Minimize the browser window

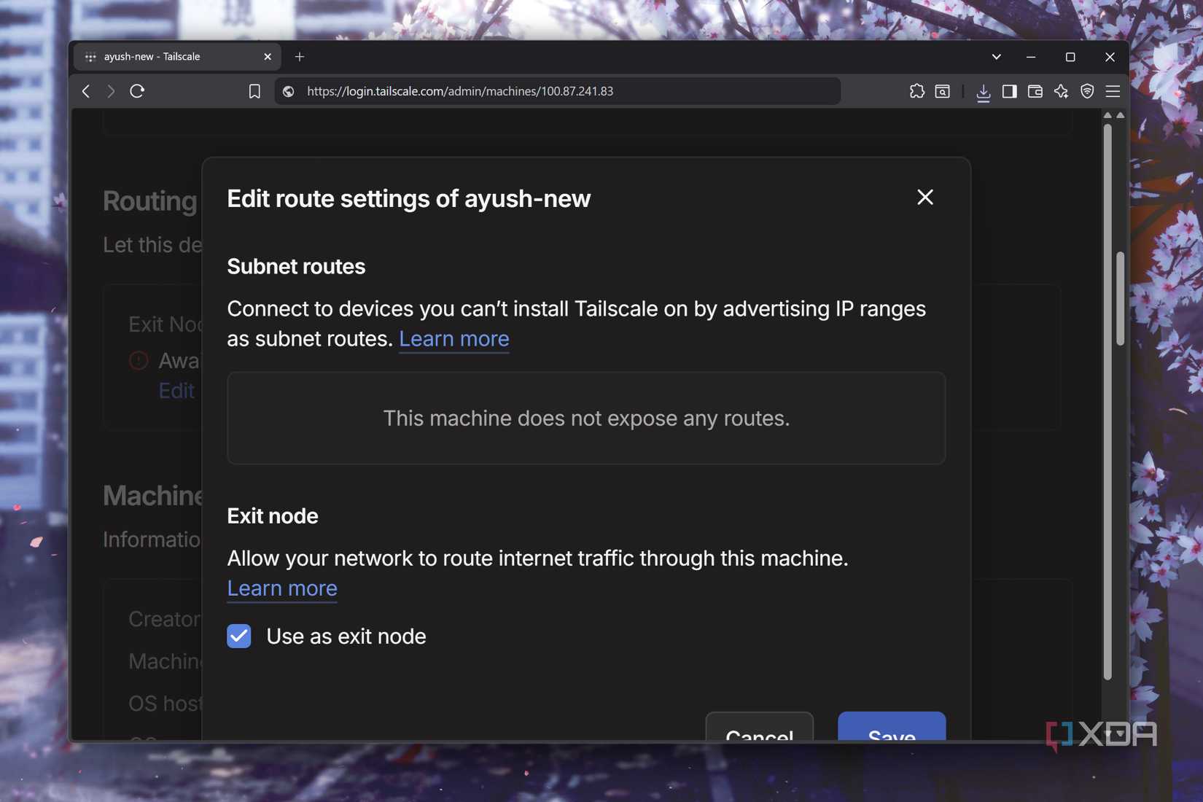(1031, 57)
